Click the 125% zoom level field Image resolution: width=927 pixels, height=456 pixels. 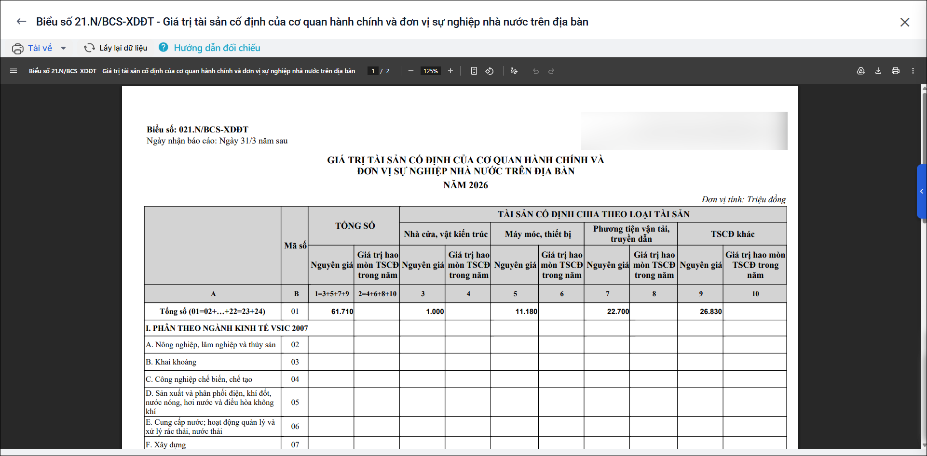pos(431,71)
